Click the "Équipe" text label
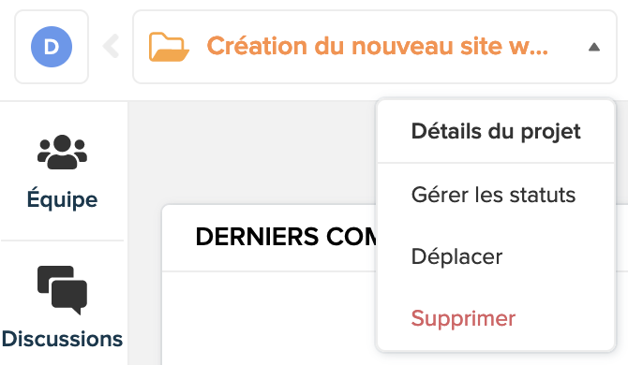The height and width of the screenshot is (365, 628). 62,199
